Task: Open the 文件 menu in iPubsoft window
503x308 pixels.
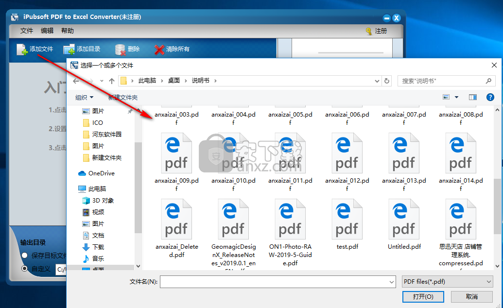Action: click(27, 31)
